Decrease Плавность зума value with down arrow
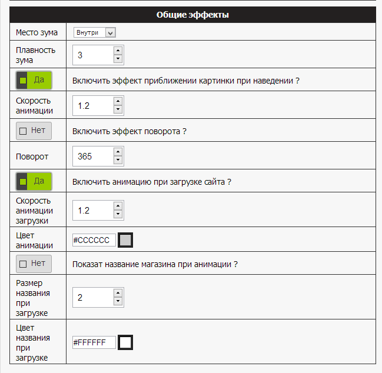 (118, 59)
